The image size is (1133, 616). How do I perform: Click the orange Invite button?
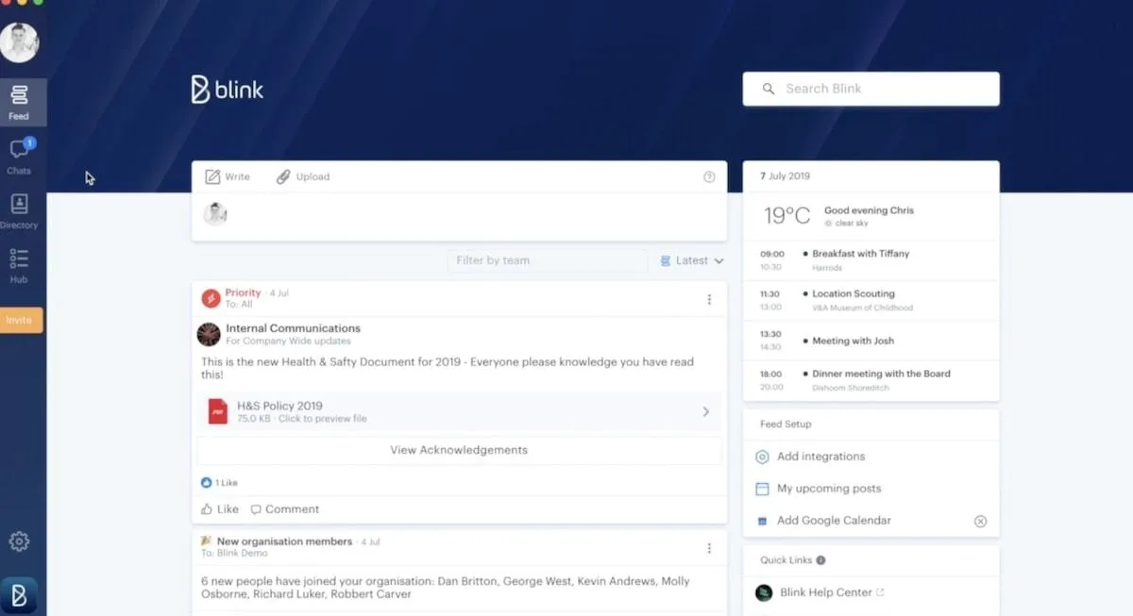point(20,320)
